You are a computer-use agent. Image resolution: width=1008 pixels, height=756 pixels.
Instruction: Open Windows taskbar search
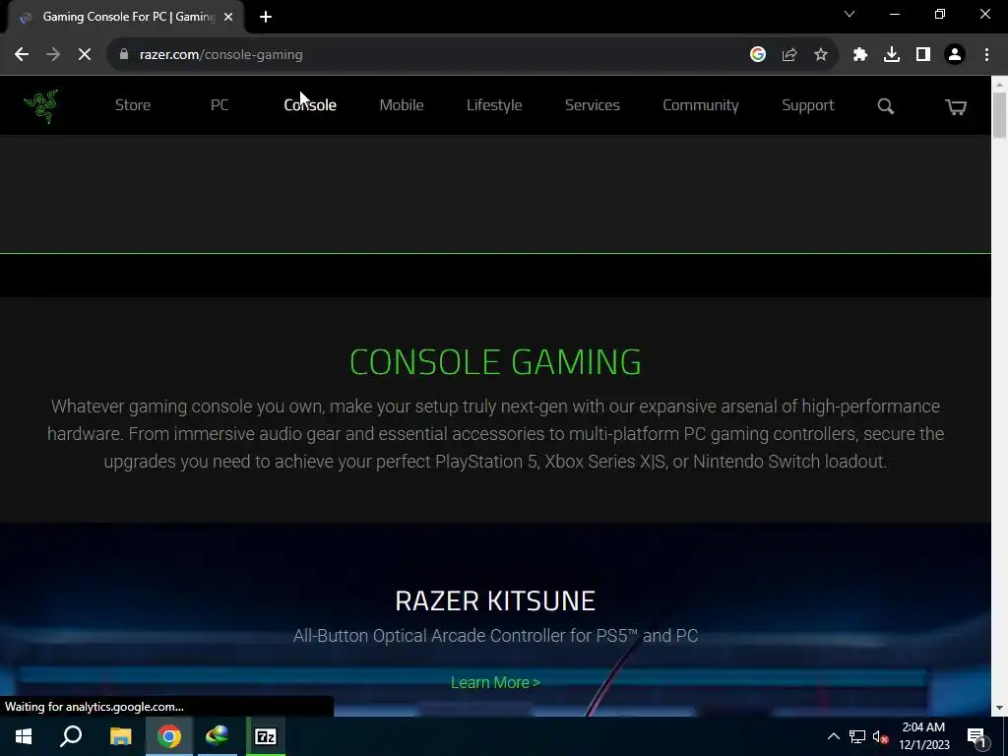tap(71, 736)
